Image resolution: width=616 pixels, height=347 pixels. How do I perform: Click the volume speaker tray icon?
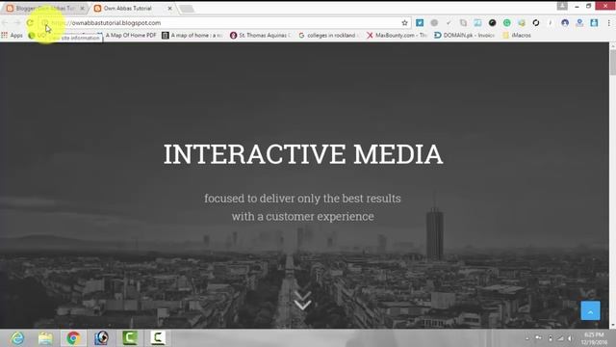(570, 338)
